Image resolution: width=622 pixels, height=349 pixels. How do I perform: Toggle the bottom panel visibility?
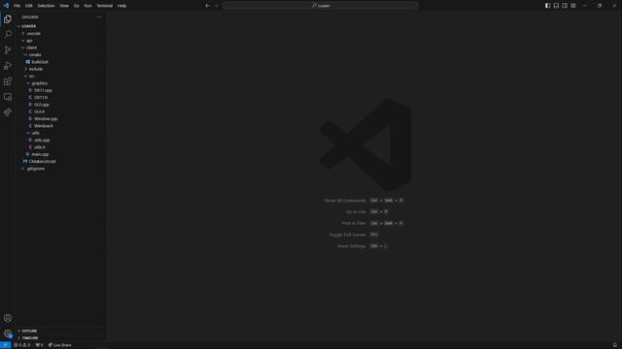[556, 6]
